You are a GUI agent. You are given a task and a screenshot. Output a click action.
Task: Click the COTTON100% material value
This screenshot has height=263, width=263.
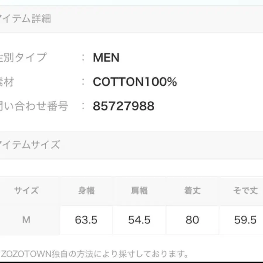[x=135, y=82]
